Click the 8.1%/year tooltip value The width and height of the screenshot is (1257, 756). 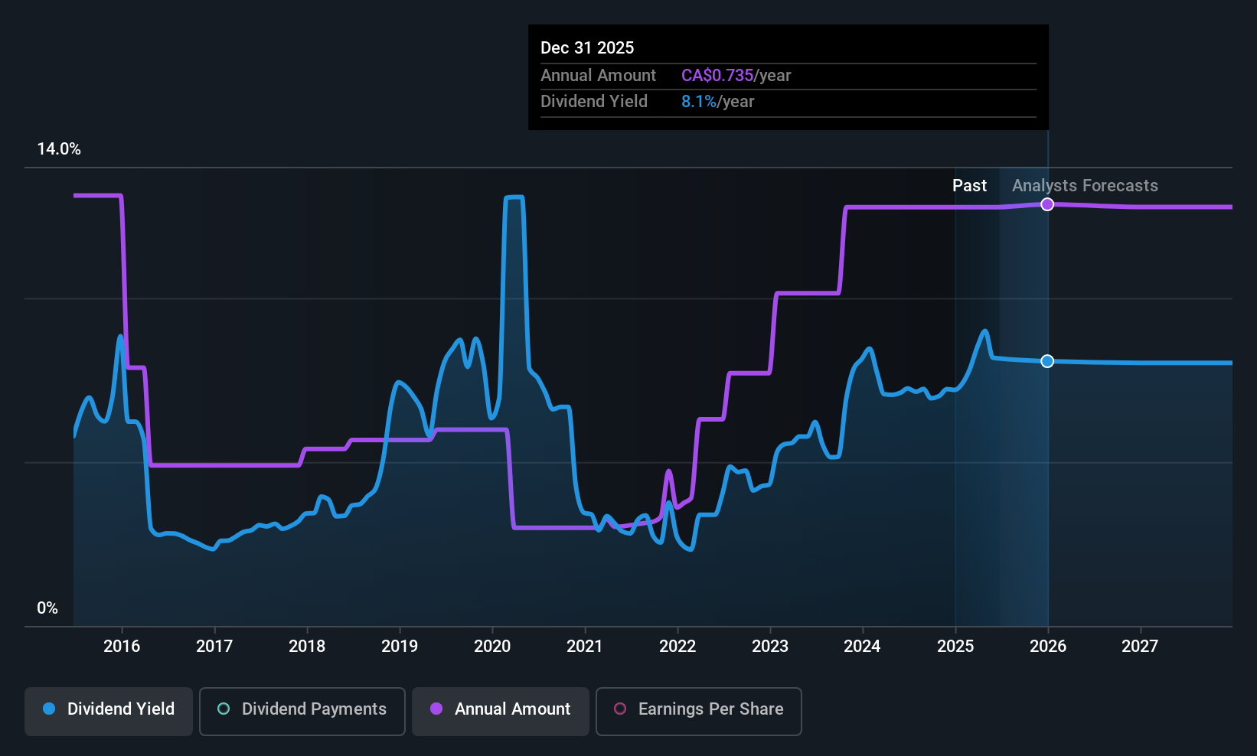click(x=717, y=102)
